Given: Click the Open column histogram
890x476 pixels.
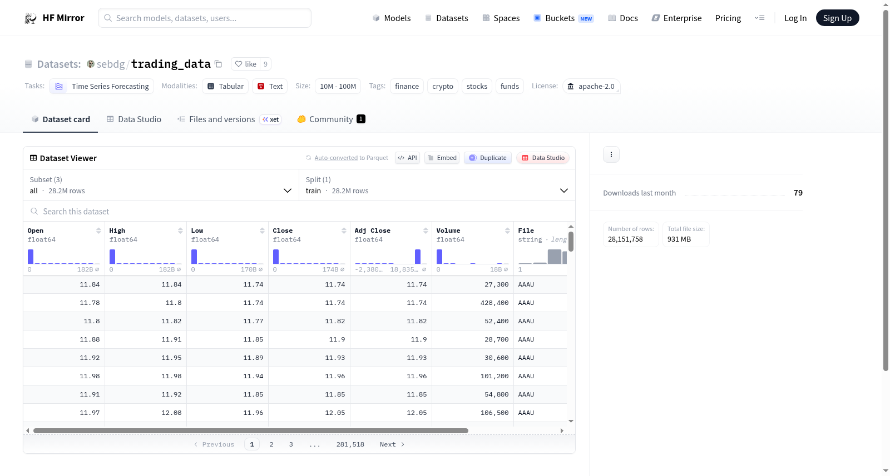Looking at the screenshot, I should [x=64, y=257].
